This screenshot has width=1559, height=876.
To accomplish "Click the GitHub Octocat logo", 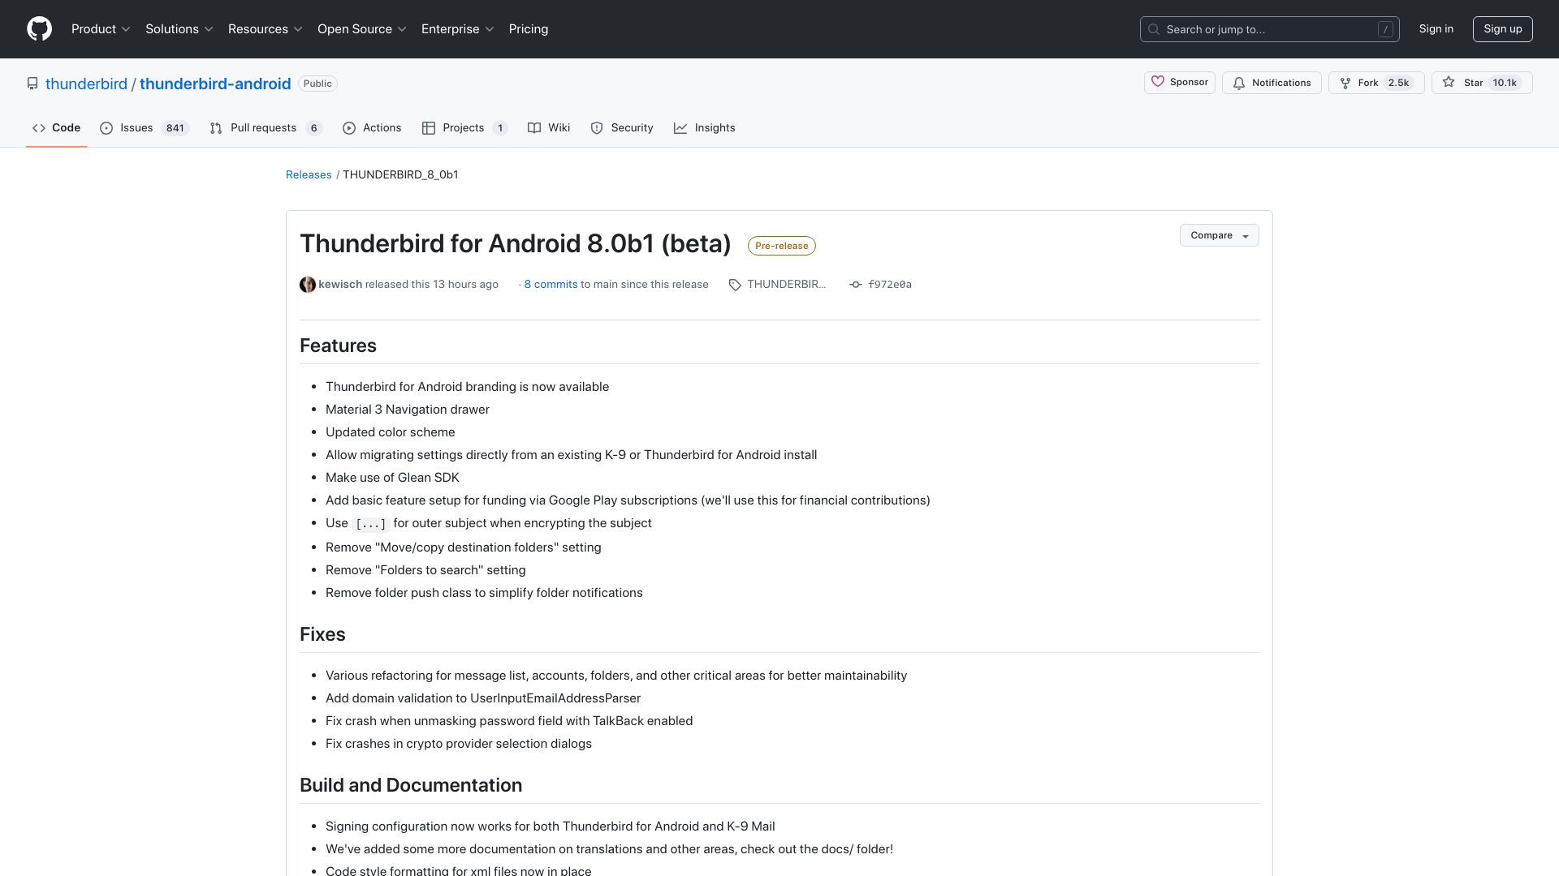I will click(39, 29).
